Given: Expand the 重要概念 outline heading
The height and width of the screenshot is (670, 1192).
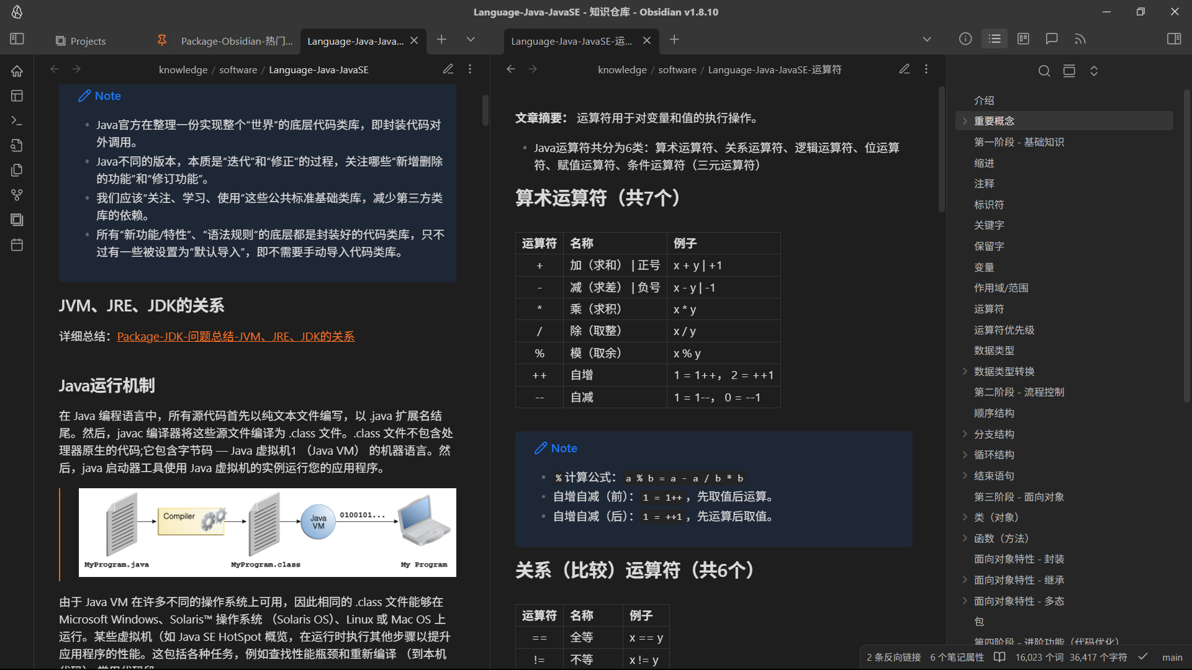Looking at the screenshot, I should point(965,121).
